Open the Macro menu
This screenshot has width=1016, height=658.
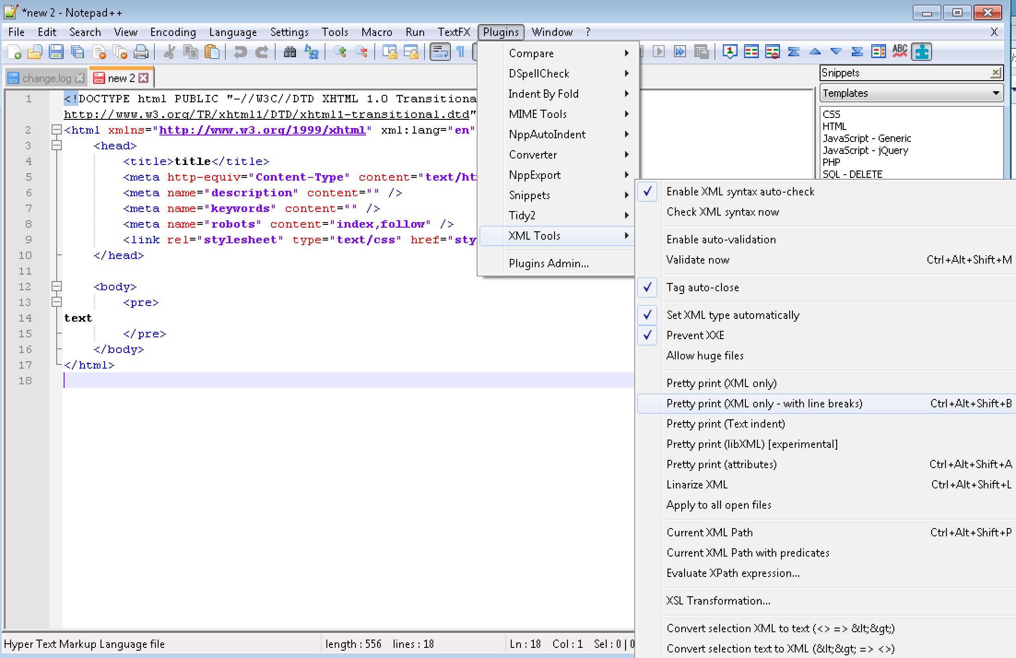pos(377,32)
